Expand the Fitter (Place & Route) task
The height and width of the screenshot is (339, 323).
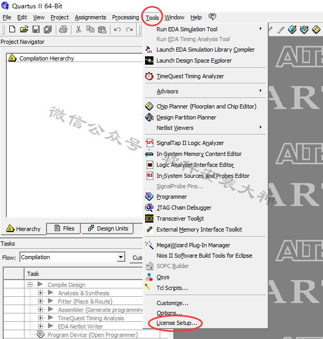click(x=40, y=301)
